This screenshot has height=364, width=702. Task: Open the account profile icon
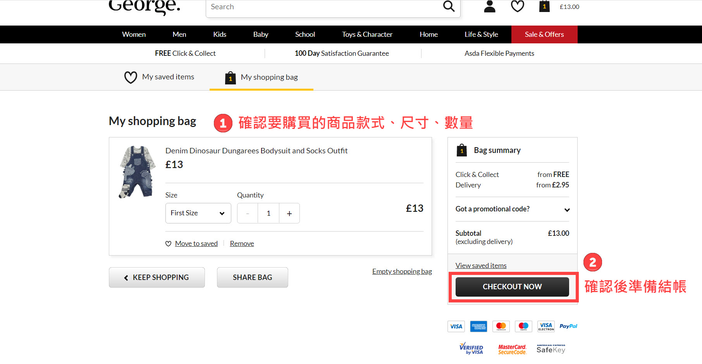(x=490, y=7)
